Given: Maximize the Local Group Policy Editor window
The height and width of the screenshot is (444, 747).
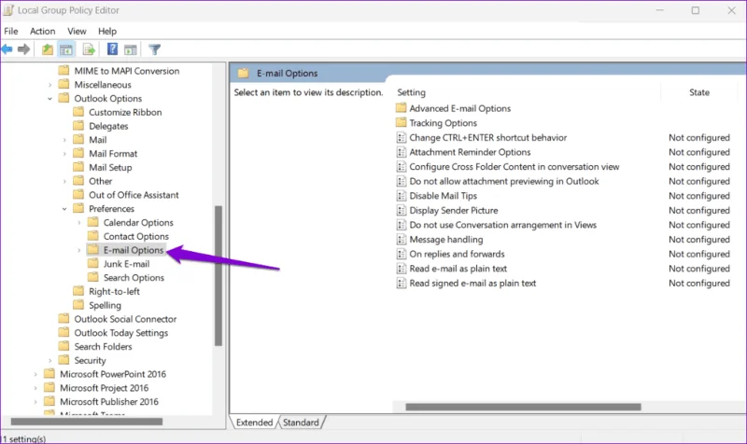Looking at the screenshot, I should tap(696, 10).
